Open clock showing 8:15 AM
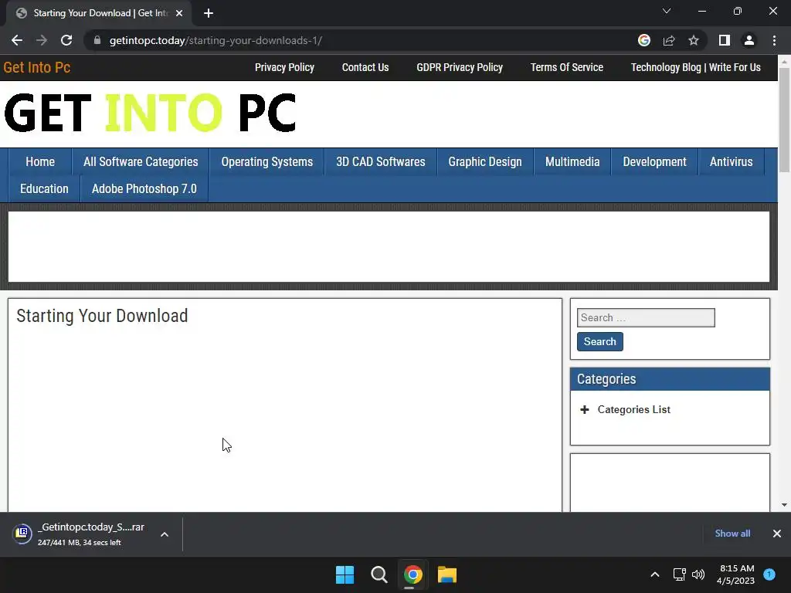Screen dimensions: 791x593 (736, 574)
